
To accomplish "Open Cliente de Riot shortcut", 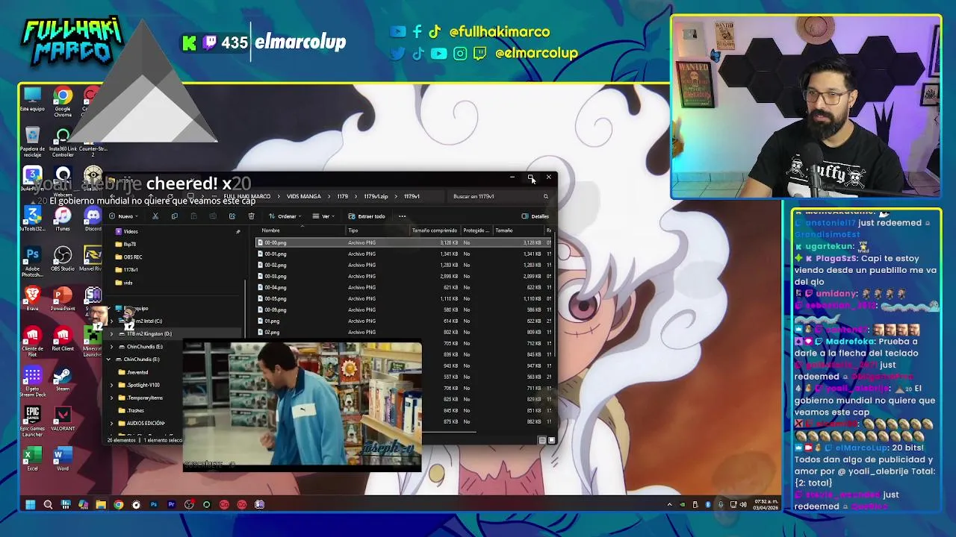I will tap(32, 342).
